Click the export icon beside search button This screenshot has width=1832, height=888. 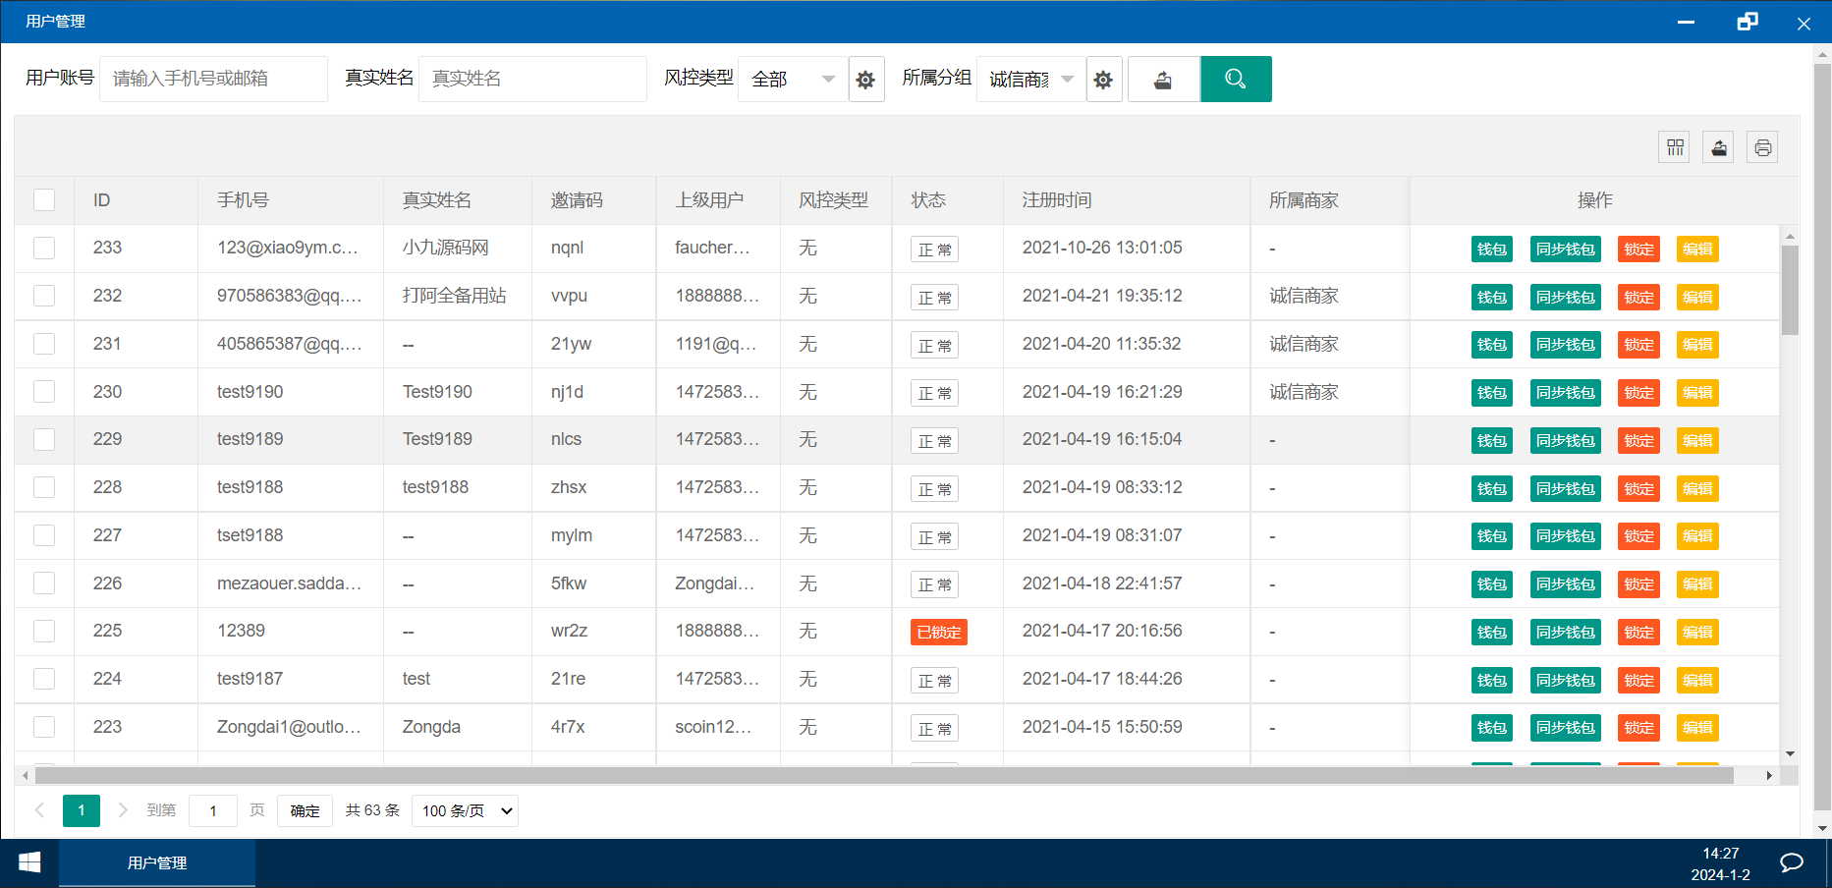pos(1163,80)
